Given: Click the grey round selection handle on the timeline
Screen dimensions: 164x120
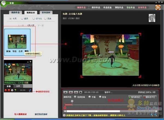Looking at the screenshot, I should pos(72,101).
